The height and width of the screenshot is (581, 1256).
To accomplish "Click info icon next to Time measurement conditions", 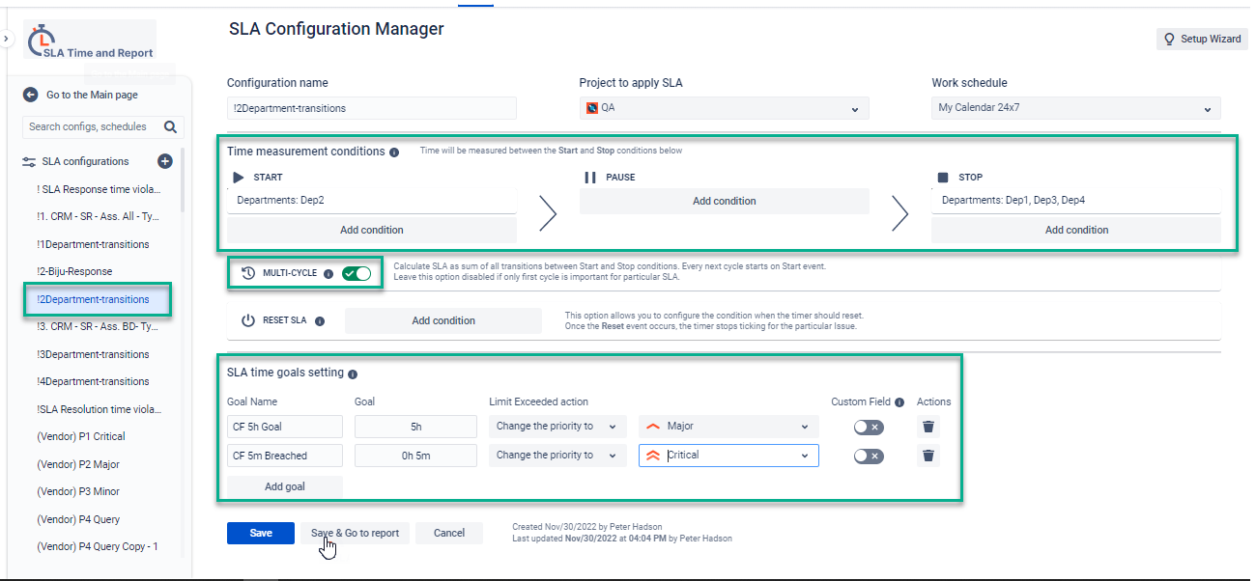I will (394, 152).
